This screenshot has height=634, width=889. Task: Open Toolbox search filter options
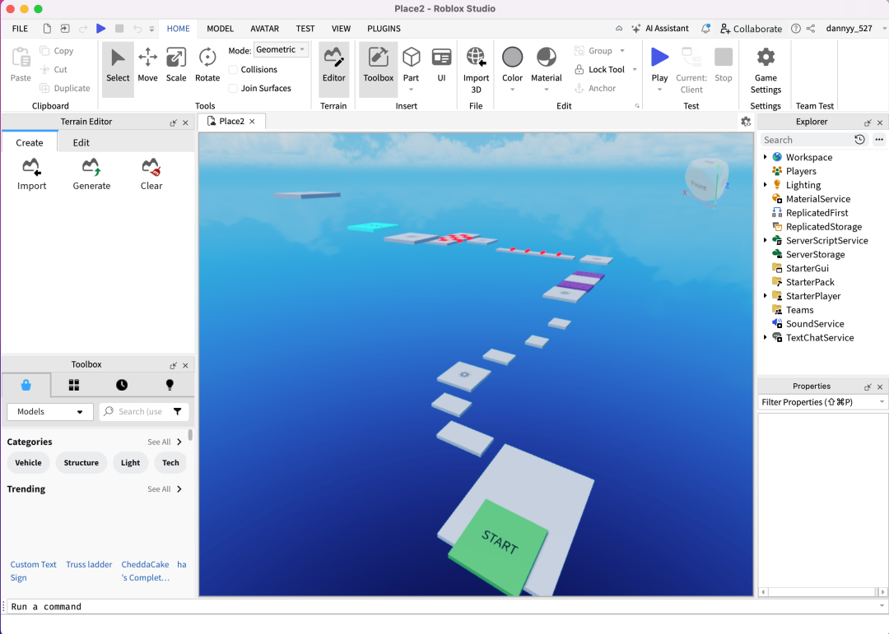pyautogui.click(x=178, y=411)
